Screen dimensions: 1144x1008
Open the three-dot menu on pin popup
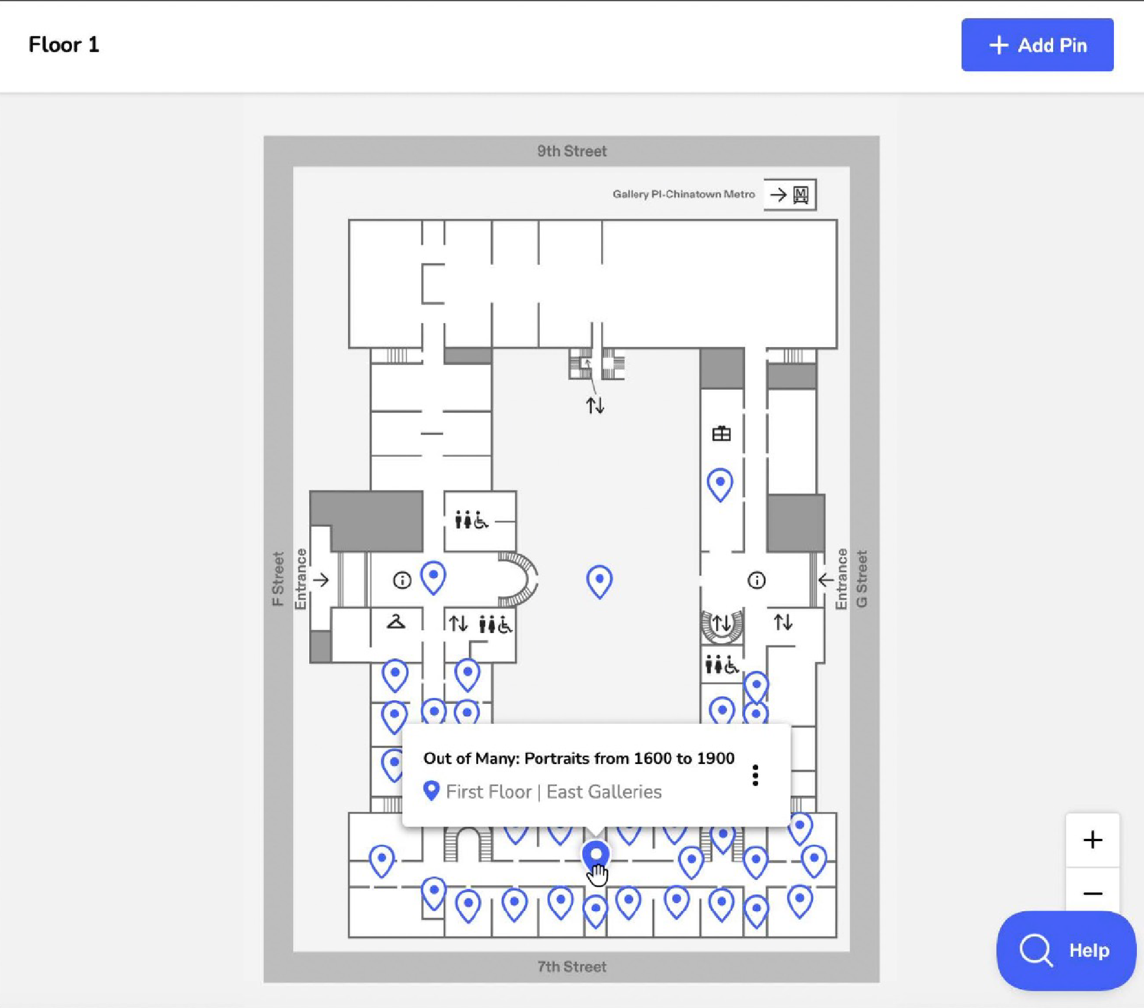click(x=755, y=775)
